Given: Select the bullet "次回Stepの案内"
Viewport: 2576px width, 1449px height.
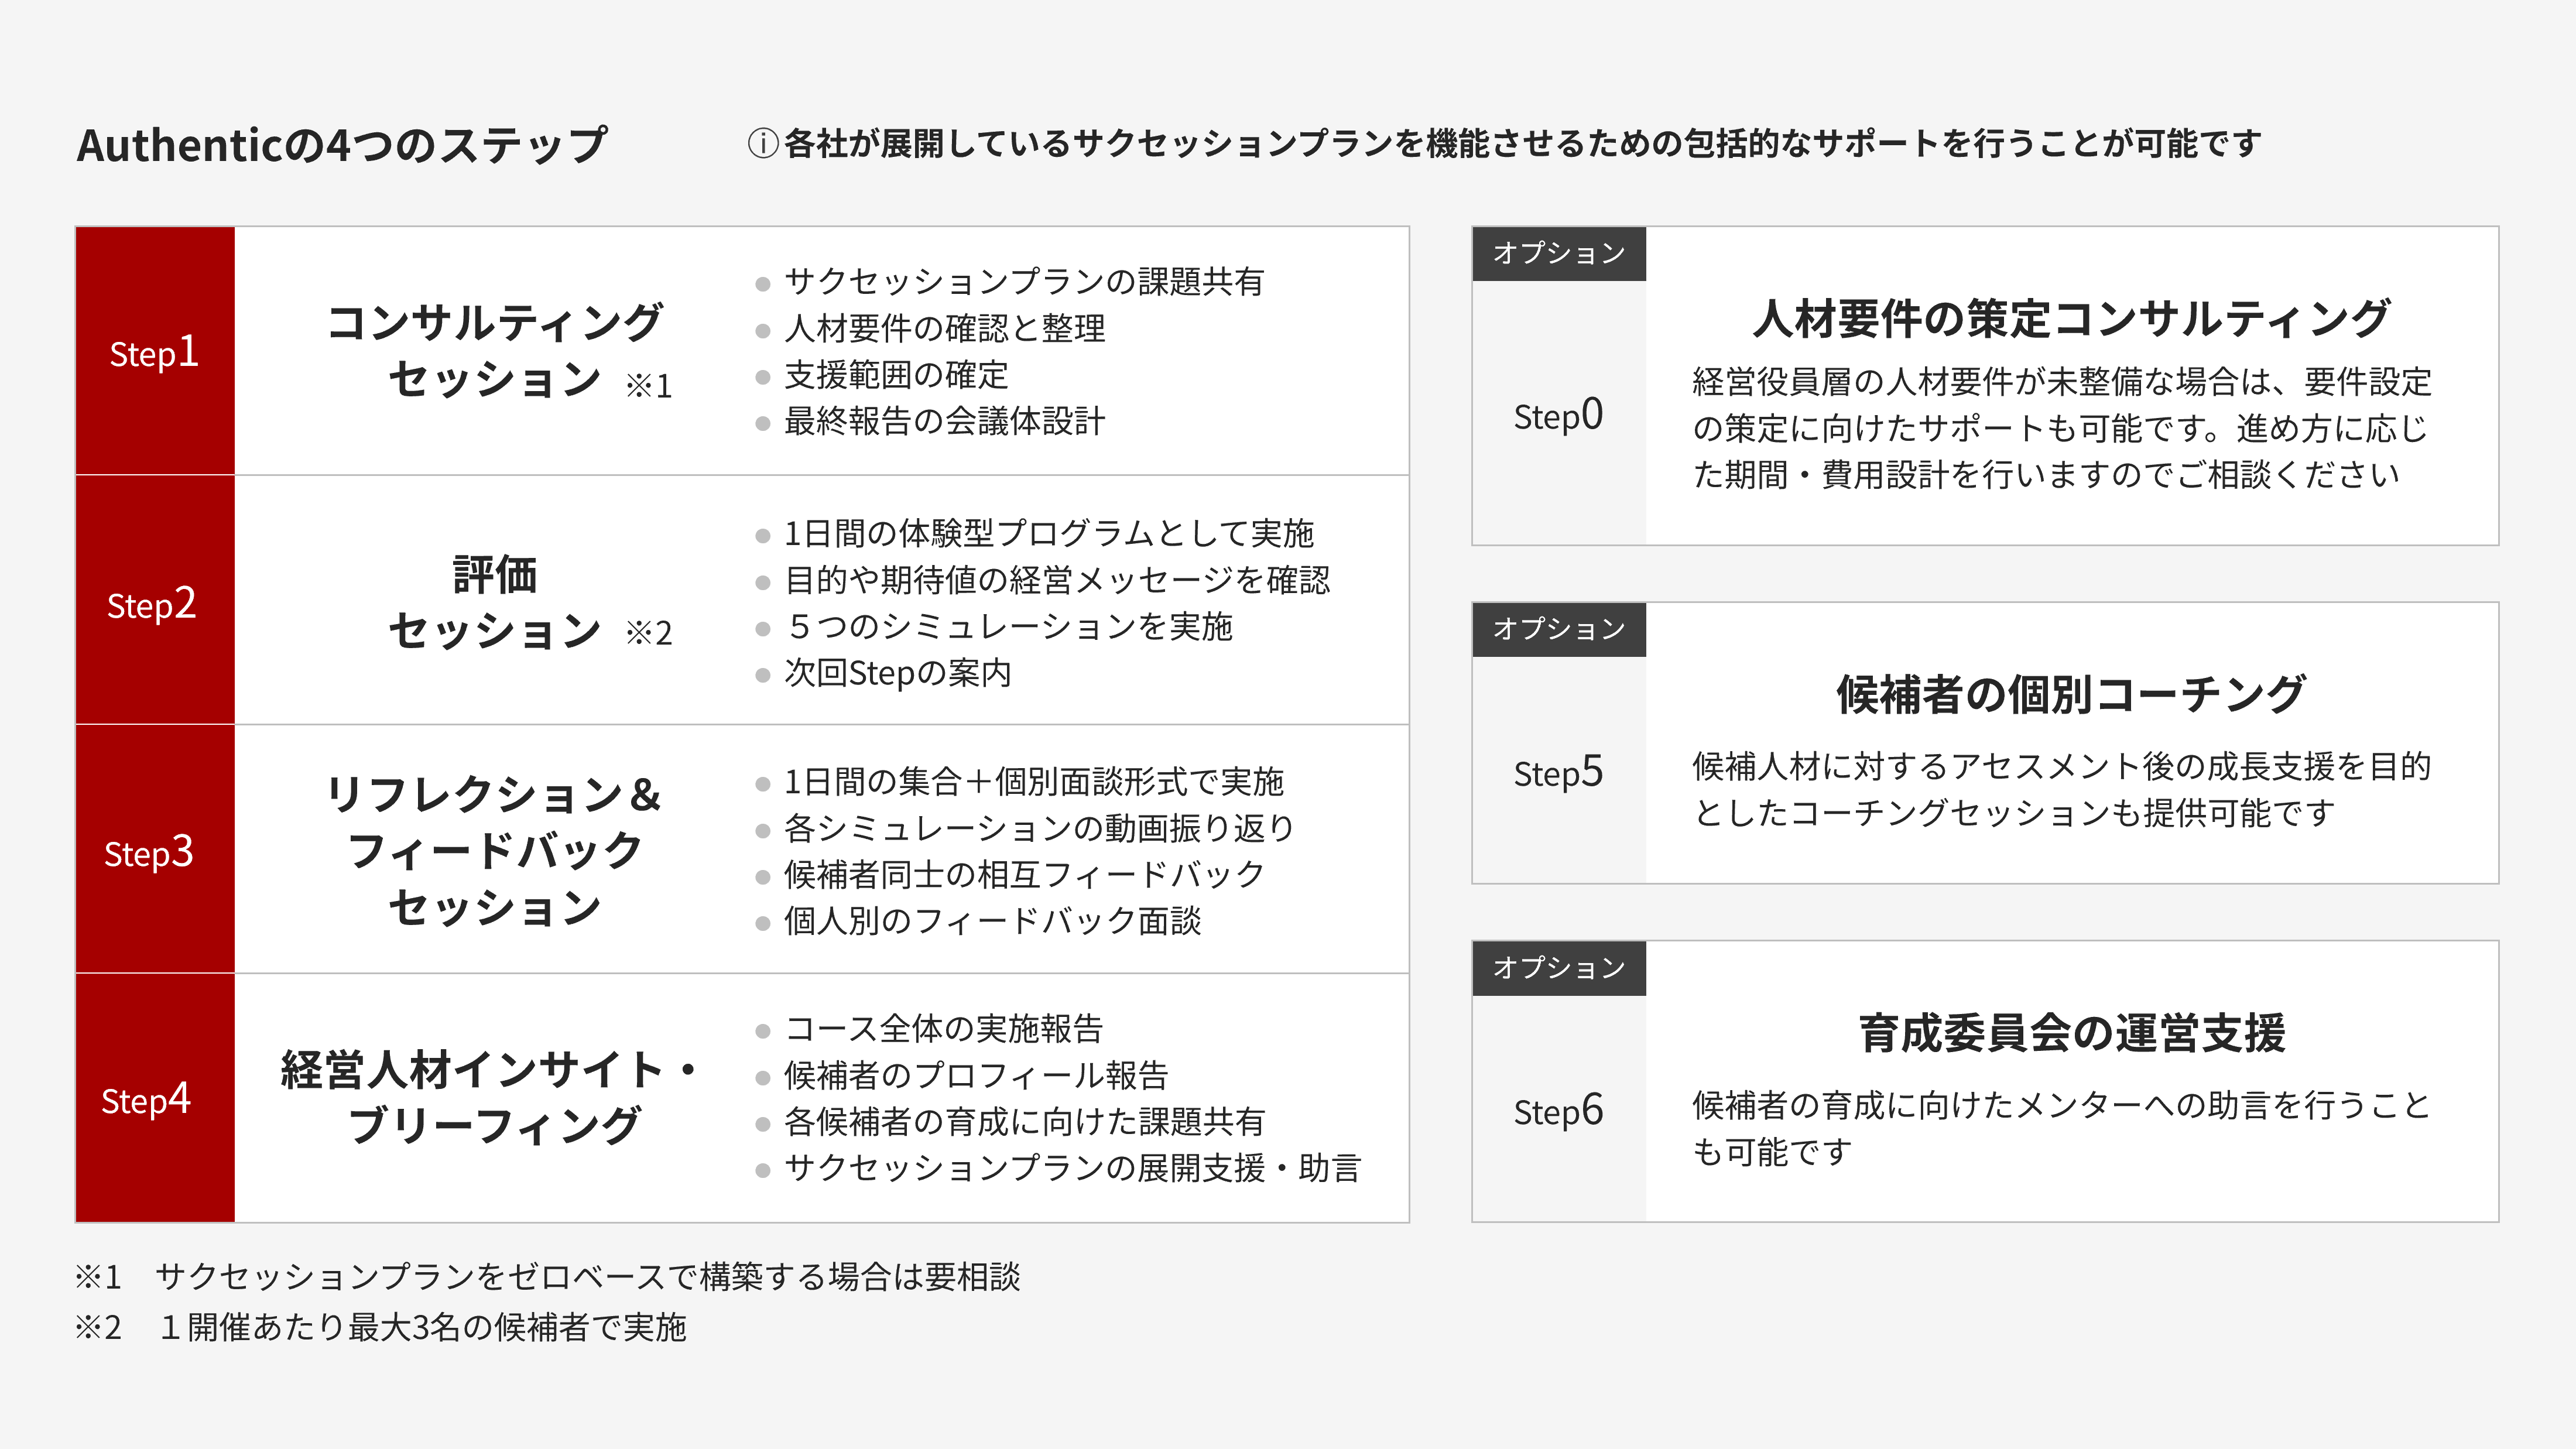Looking at the screenshot, I should 897,673.
